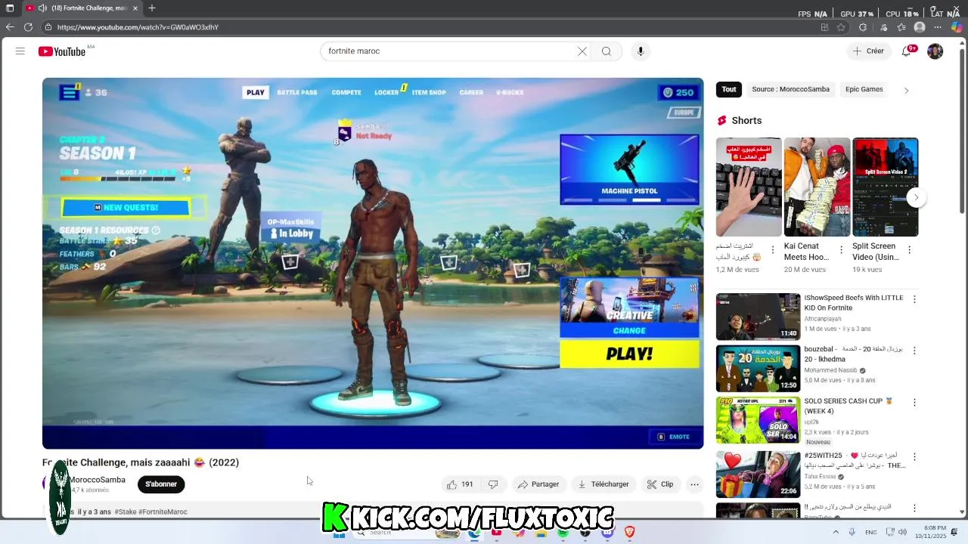Reveal more filter chips with right arrow
Image resolution: width=968 pixels, height=544 pixels.
(906, 90)
